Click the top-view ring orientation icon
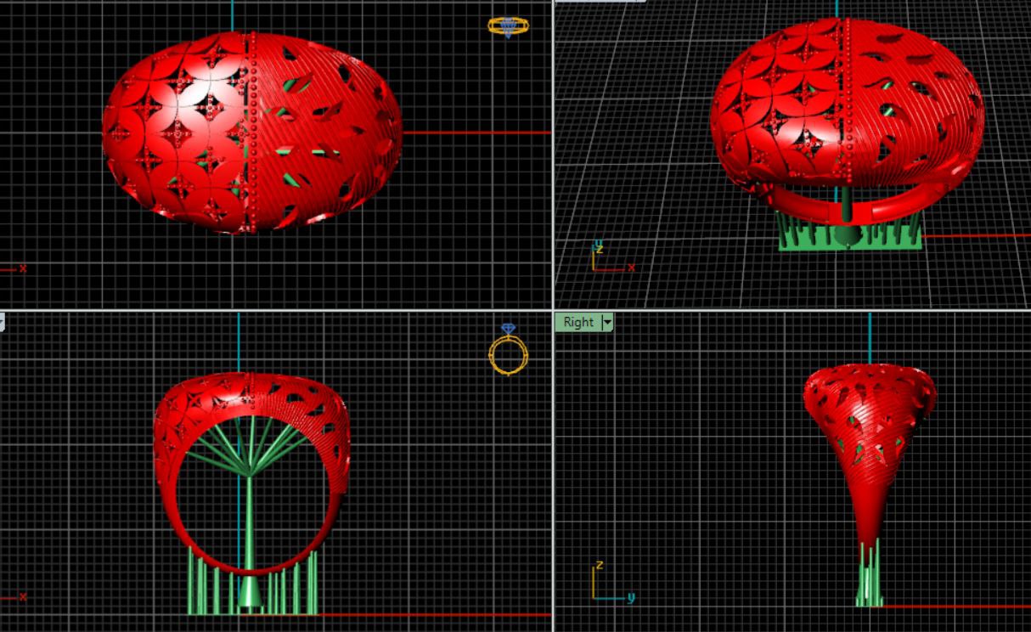 pos(508,26)
